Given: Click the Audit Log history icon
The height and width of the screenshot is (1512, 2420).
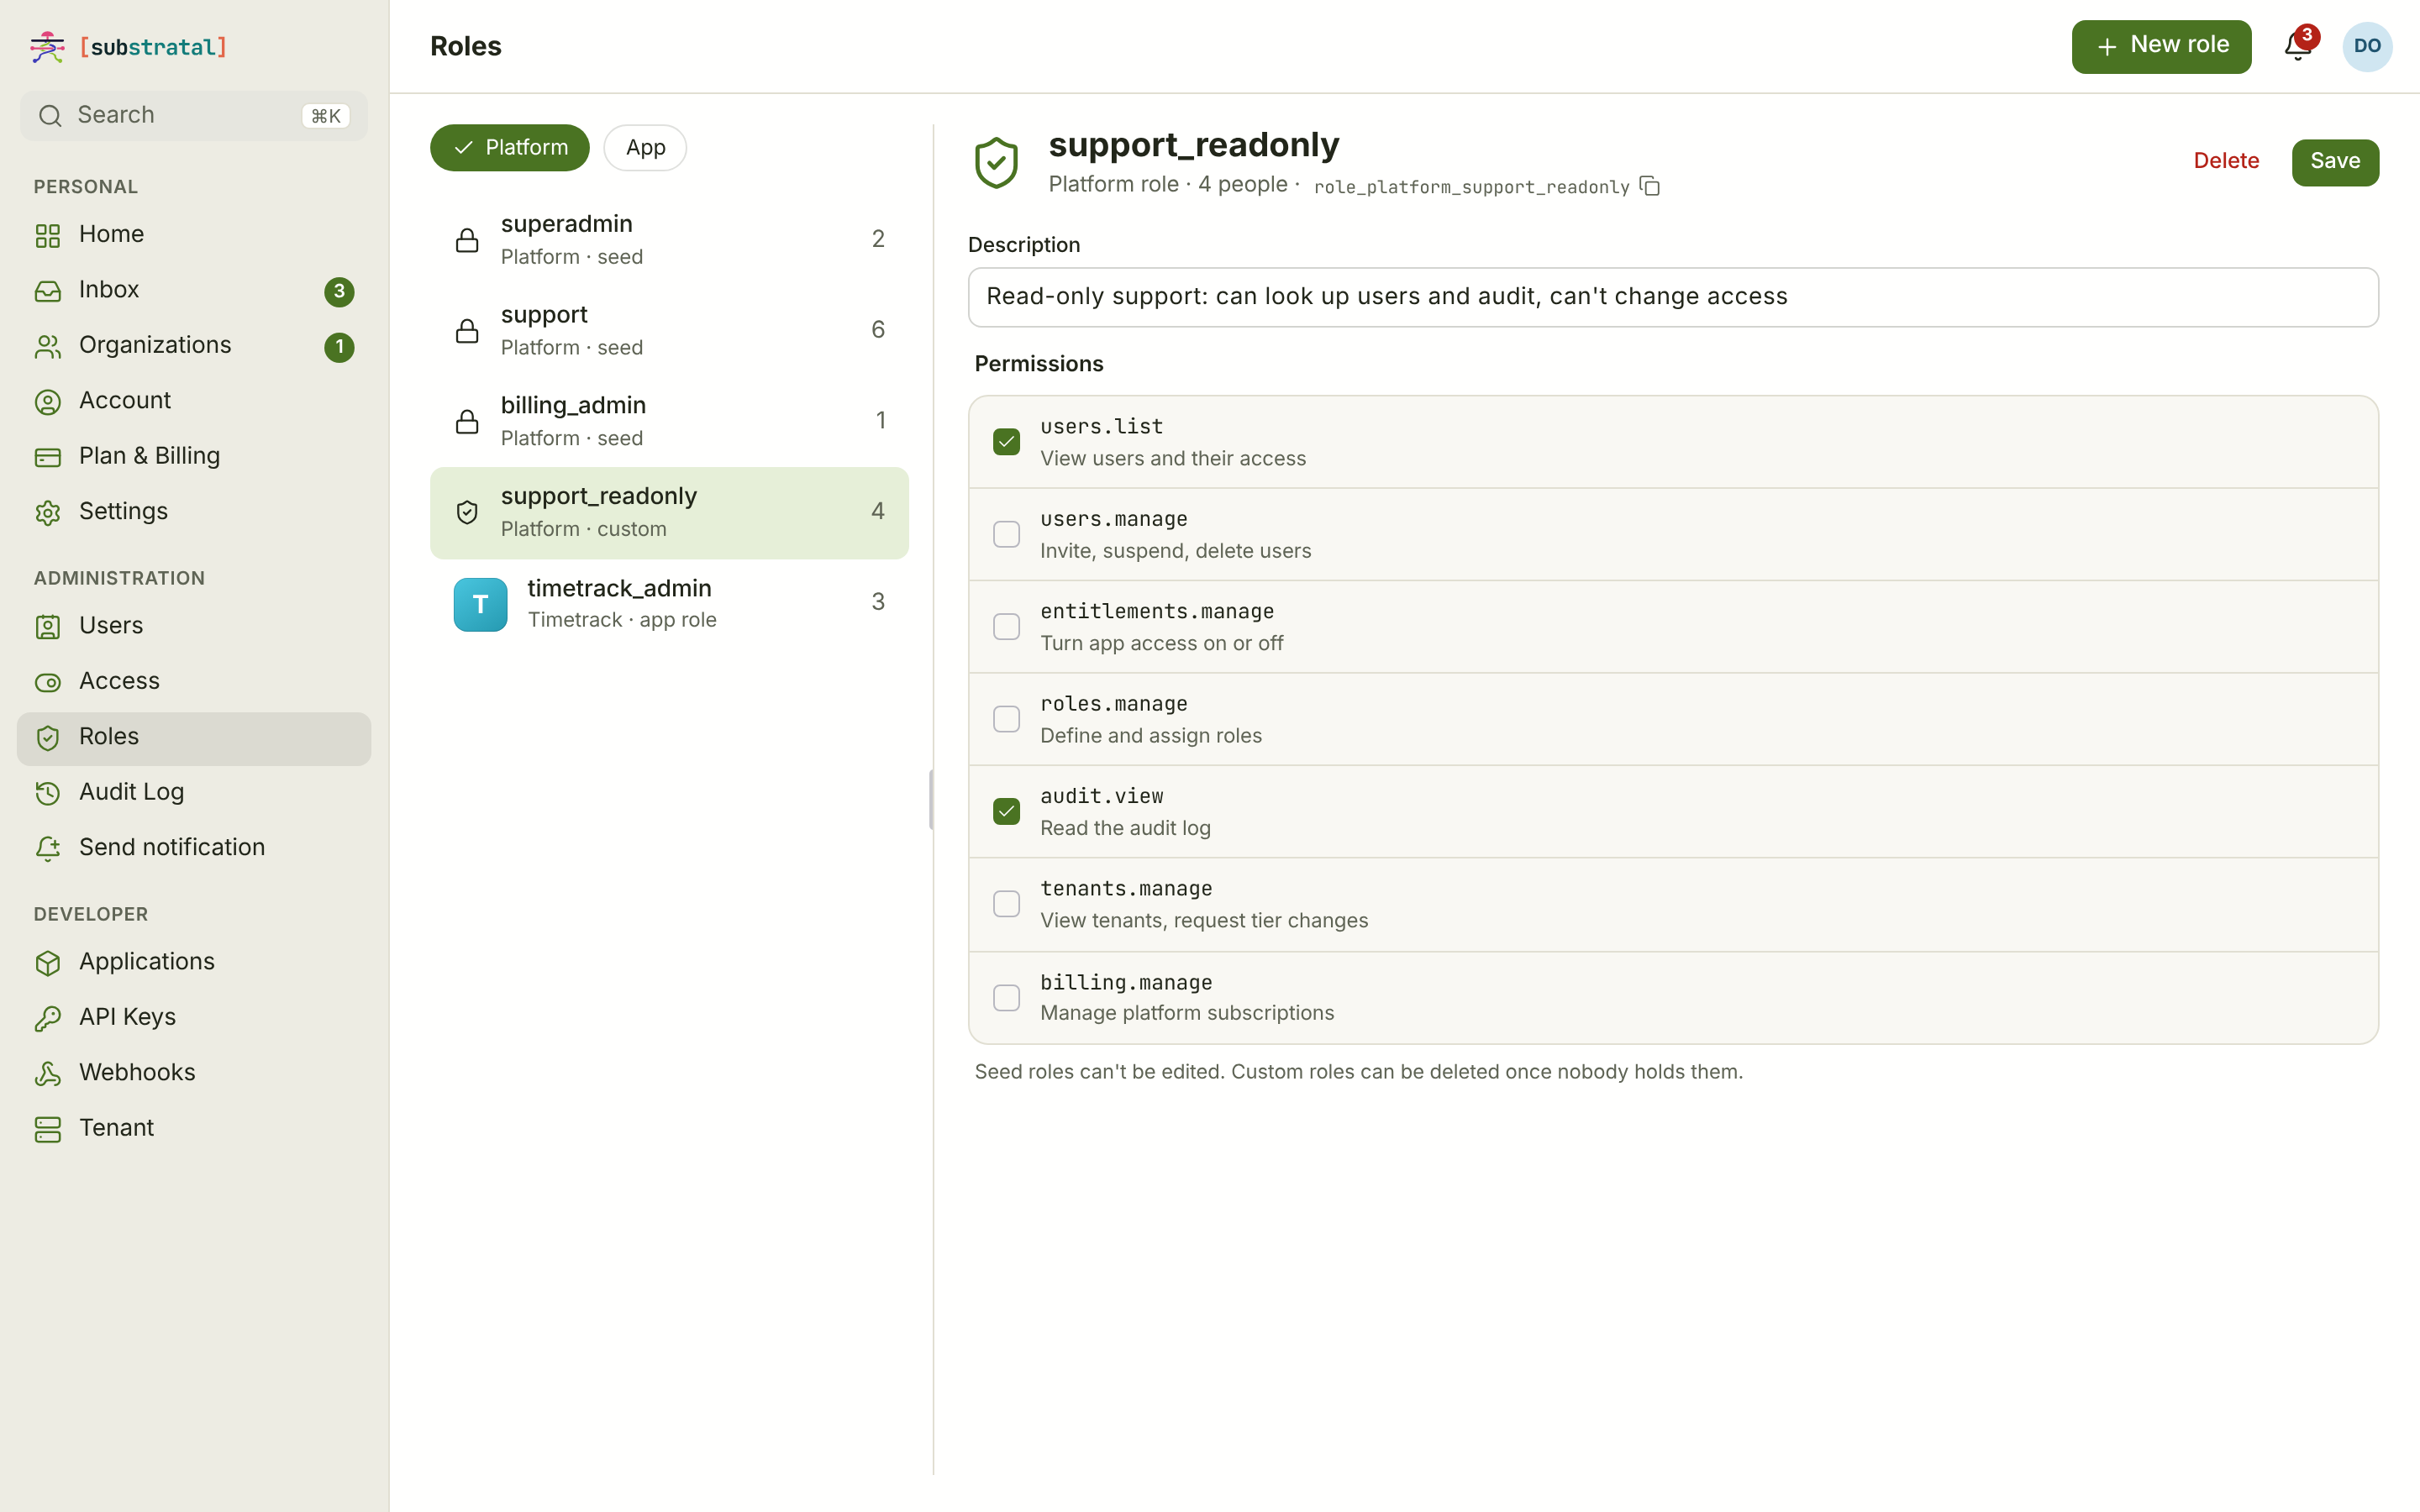Looking at the screenshot, I should (x=48, y=793).
